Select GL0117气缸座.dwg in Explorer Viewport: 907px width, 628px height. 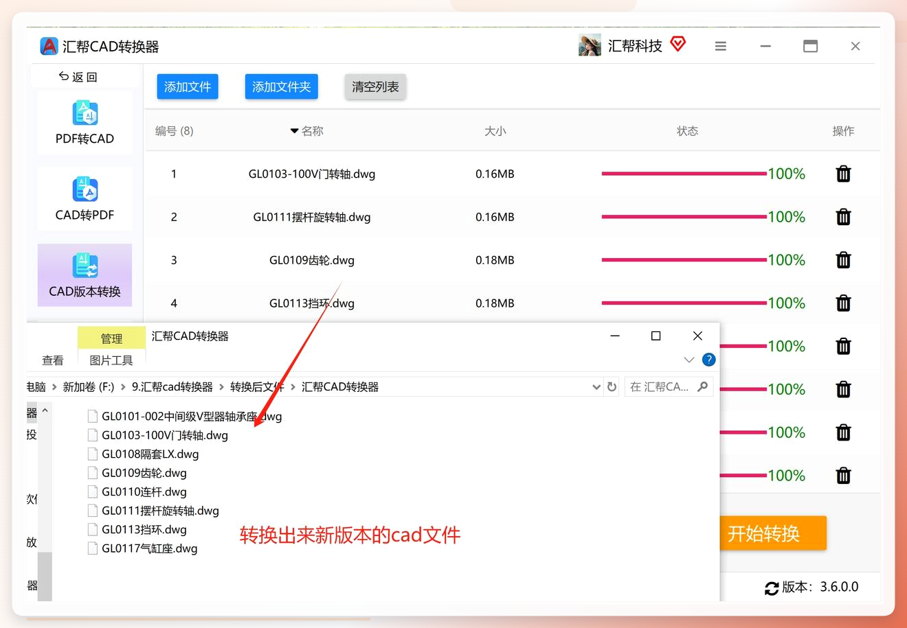coord(150,548)
